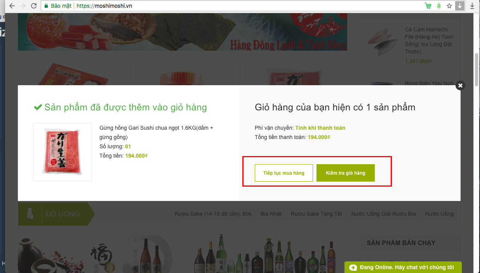Screen dimensions: 480x273
Task: Click the total '194.000đ' under Tổng tiền thanh toán
Action: pyautogui.click(x=319, y=137)
